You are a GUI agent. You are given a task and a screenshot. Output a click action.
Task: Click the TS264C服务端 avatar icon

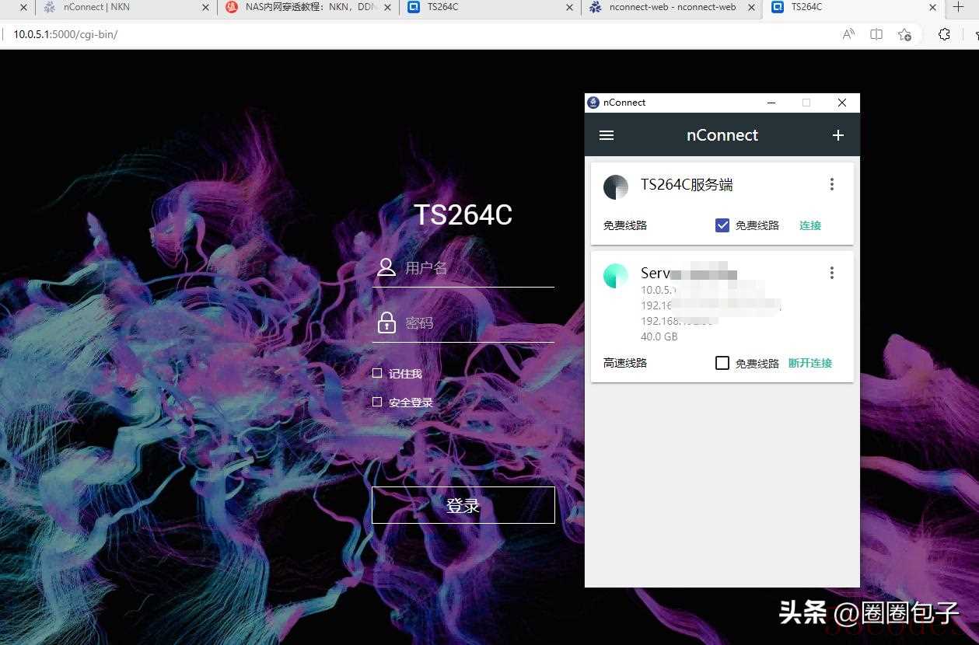tap(616, 187)
